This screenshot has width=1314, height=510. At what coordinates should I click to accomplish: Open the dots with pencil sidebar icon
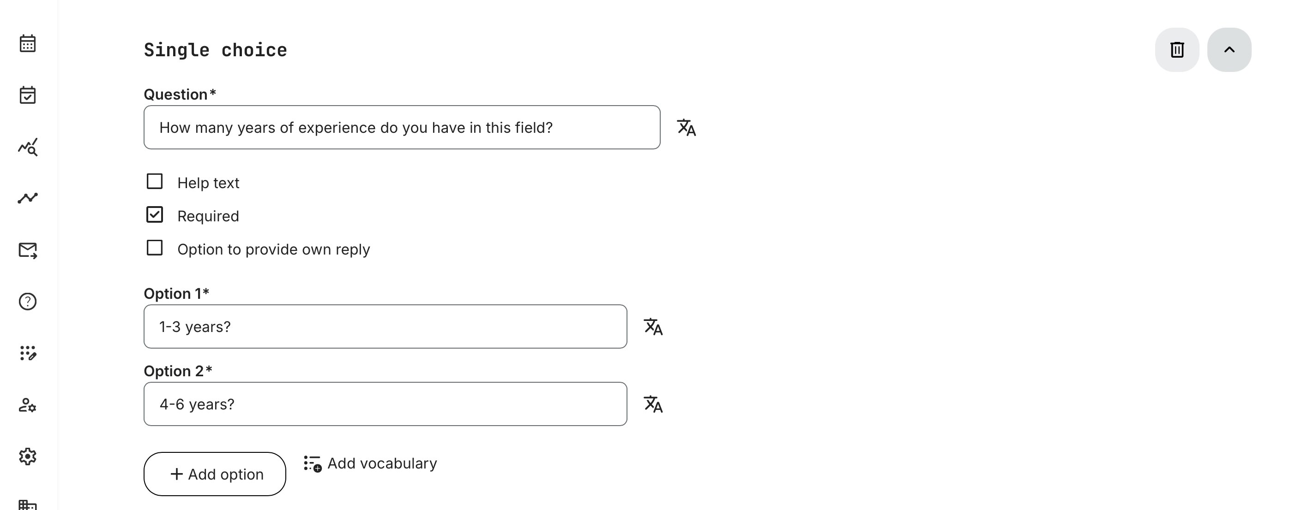[x=28, y=353]
